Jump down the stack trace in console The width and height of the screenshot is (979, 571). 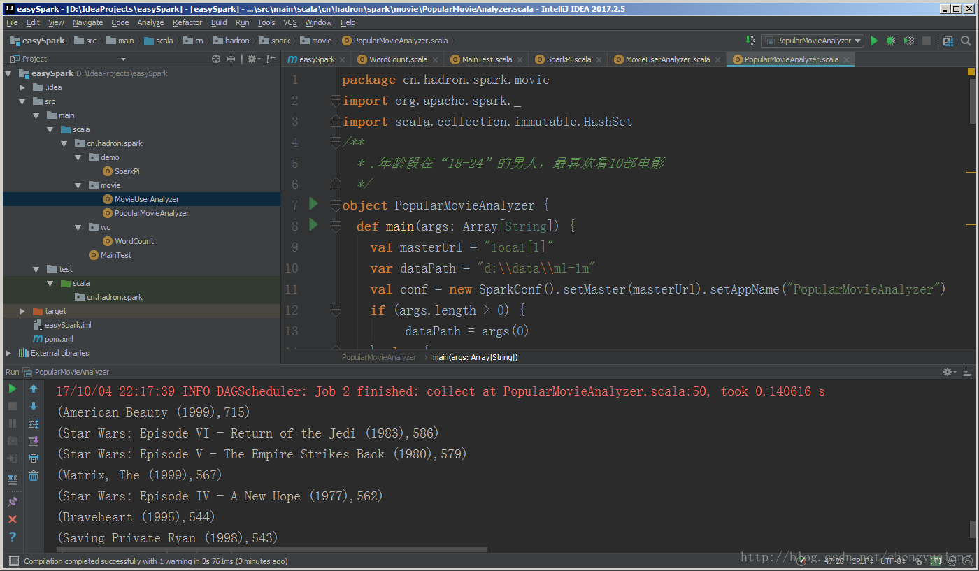(x=33, y=406)
